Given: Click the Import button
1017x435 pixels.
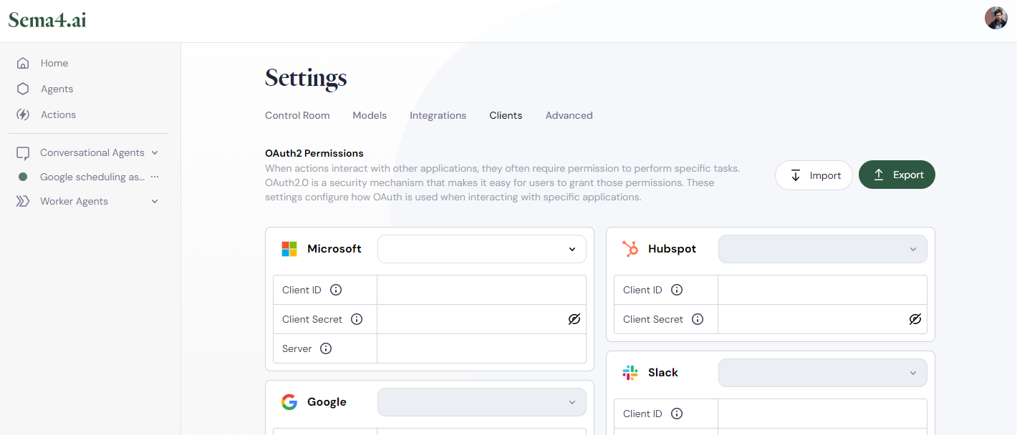Looking at the screenshot, I should click(x=814, y=175).
